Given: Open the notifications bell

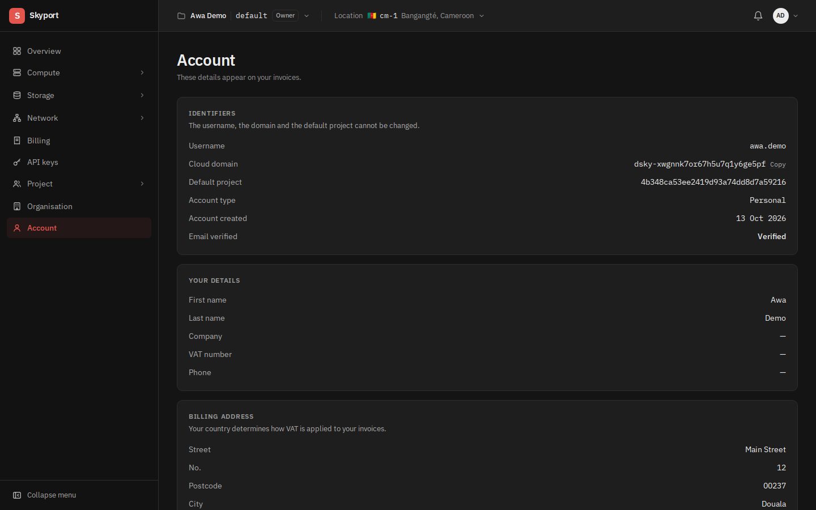Looking at the screenshot, I should [758, 16].
